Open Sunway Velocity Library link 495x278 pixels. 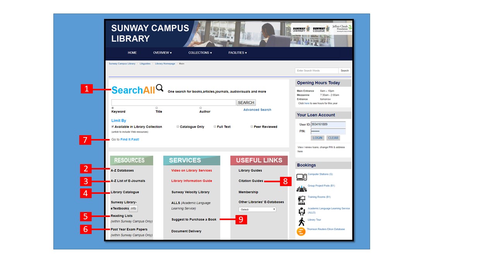pyautogui.click(x=190, y=192)
